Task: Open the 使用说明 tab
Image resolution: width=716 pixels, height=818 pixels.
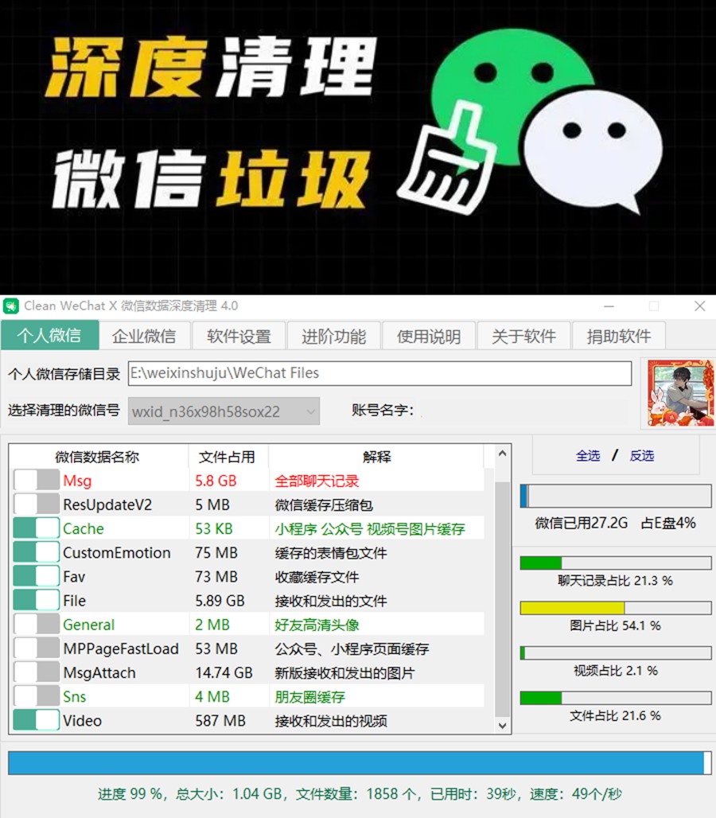Action: 428,336
